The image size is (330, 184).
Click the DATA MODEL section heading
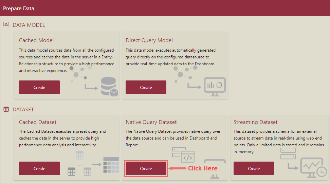(29, 25)
